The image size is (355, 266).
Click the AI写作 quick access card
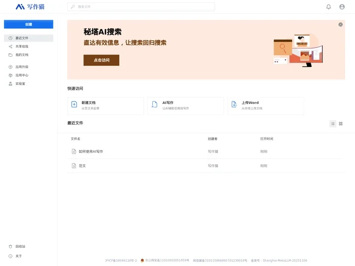[186, 105]
